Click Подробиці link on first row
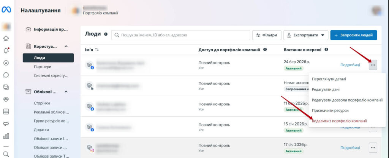The height and width of the screenshot is (158, 389). [x=350, y=65]
